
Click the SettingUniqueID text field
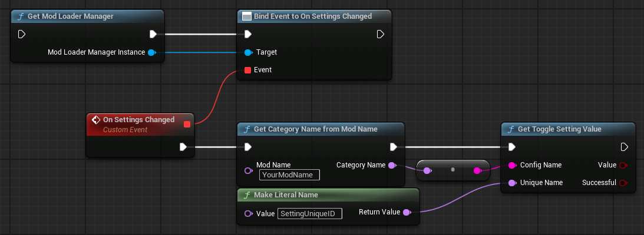tap(310, 214)
